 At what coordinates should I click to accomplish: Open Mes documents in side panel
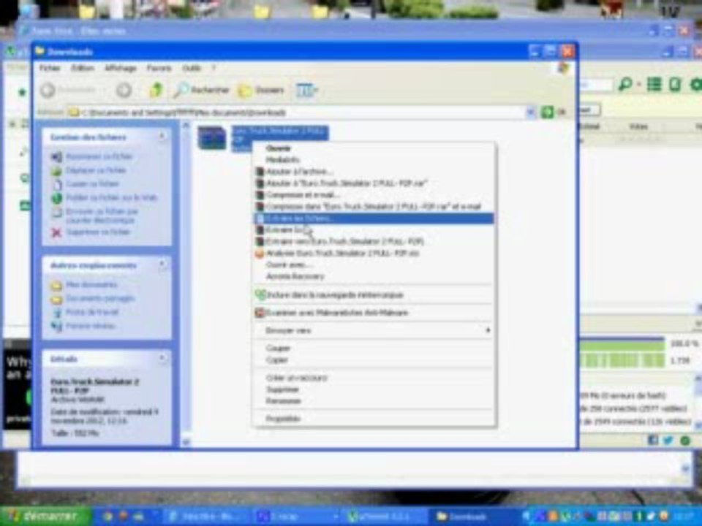(x=91, y=285)
